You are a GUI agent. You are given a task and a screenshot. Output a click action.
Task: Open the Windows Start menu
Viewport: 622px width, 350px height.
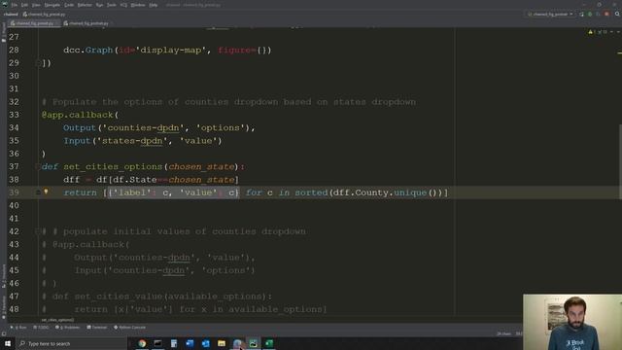tap(8, 343)
